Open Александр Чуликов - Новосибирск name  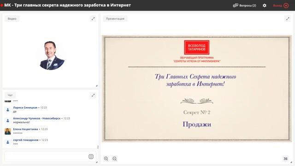click(x=37, y=119)
